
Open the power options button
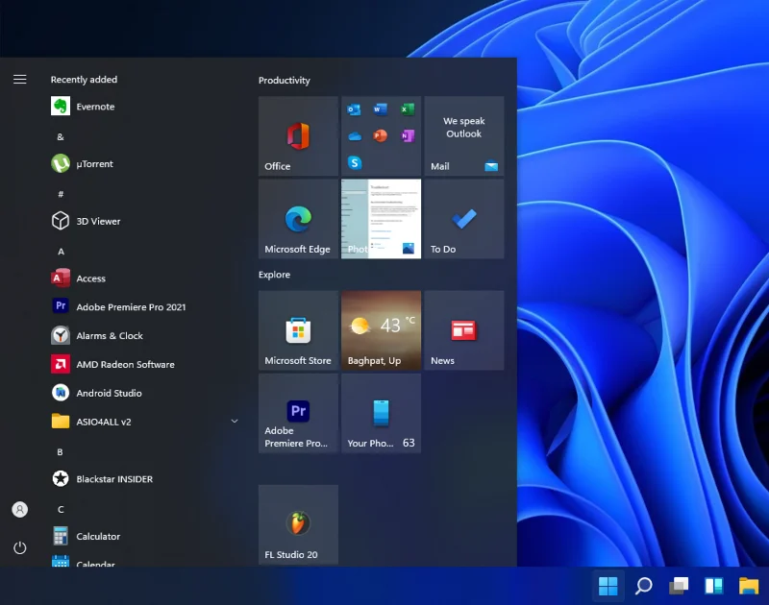click(19, 548)
